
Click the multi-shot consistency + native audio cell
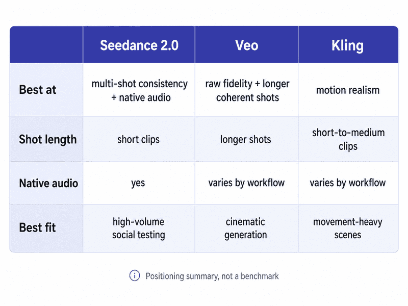(139, 90)
